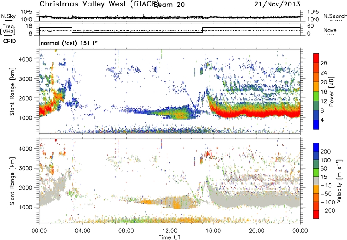Click the red top segment of Power colorbar
The width and height of the screenshot is (347, 240).
coord(316,58)
